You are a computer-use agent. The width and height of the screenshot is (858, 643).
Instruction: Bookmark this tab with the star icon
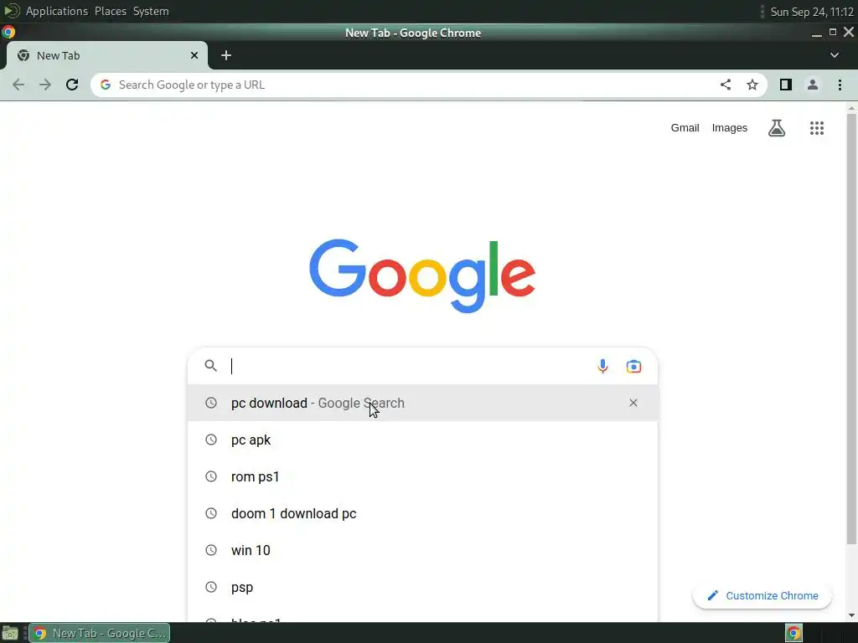click(x=752, y=85)
